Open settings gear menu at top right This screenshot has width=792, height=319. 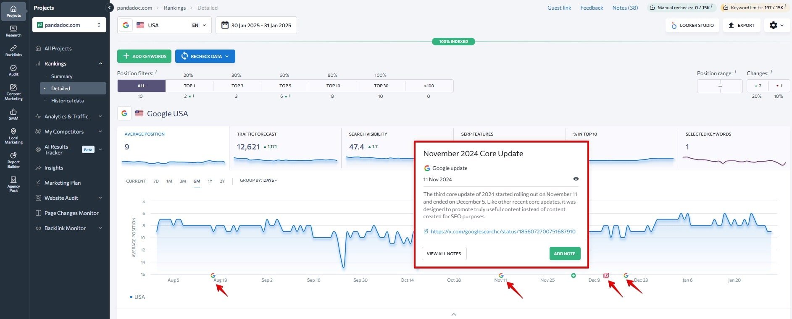777,25
